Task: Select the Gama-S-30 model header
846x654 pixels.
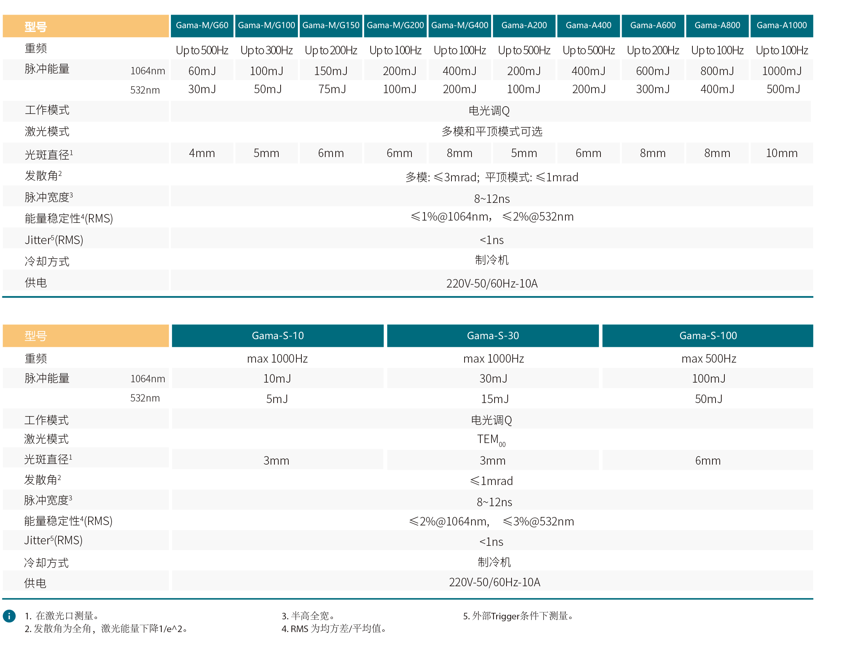Action: [x=493, y=336]
